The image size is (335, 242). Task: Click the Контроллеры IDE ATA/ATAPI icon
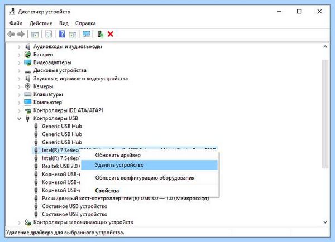tap(27, 110)
